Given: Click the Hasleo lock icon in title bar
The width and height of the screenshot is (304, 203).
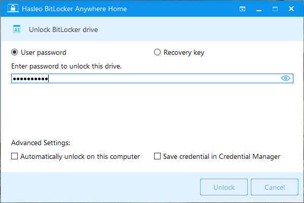Looking at the screenshot, I should [x=8, y=9].
